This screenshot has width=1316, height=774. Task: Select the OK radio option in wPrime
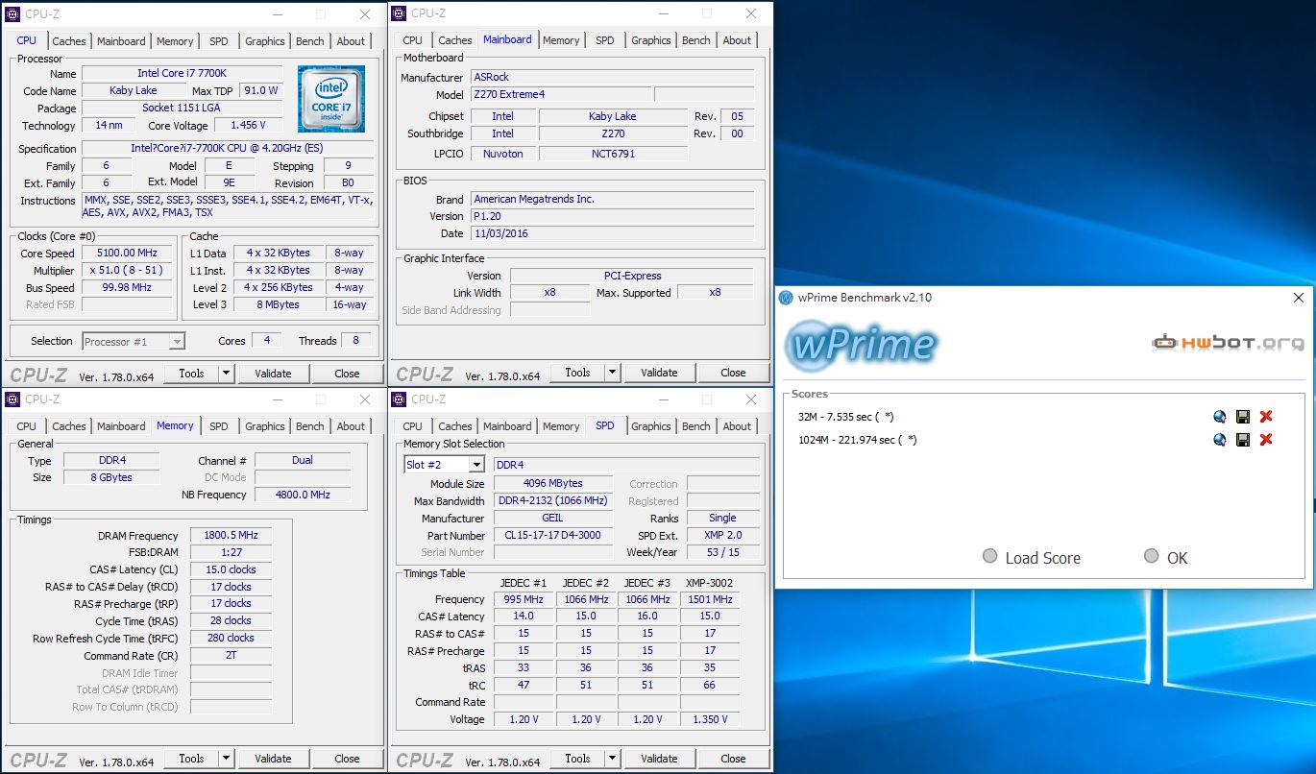pos(1152,557)
